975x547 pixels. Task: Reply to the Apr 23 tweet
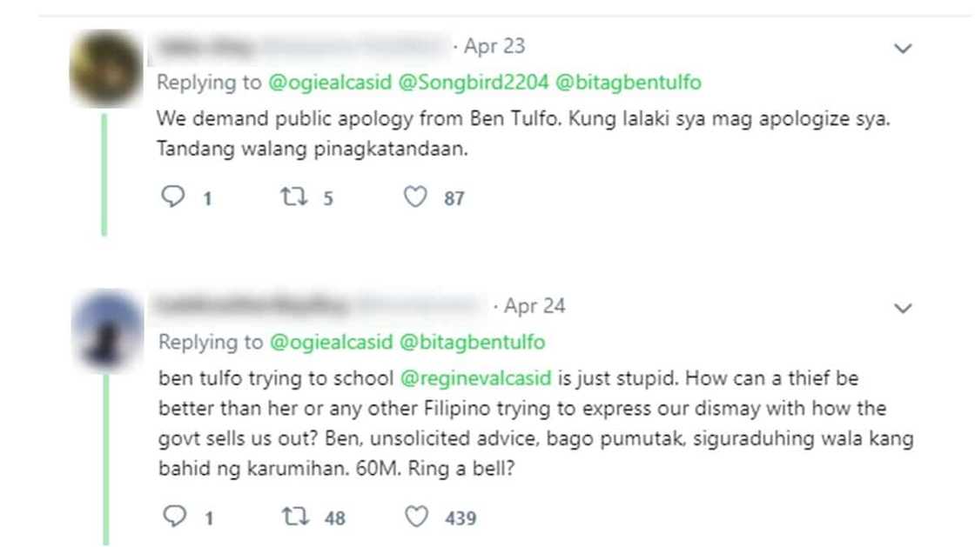click(174, 197)
